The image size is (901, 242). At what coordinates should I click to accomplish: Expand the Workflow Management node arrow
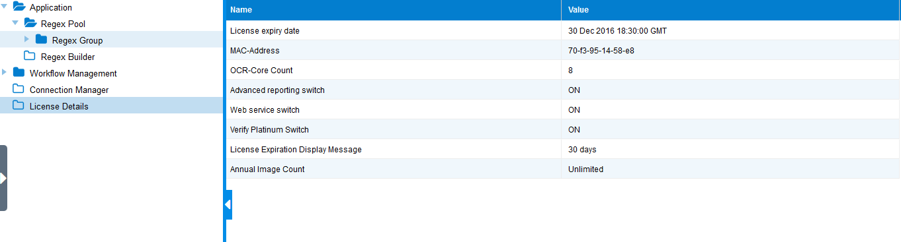[x=5, y=73]
